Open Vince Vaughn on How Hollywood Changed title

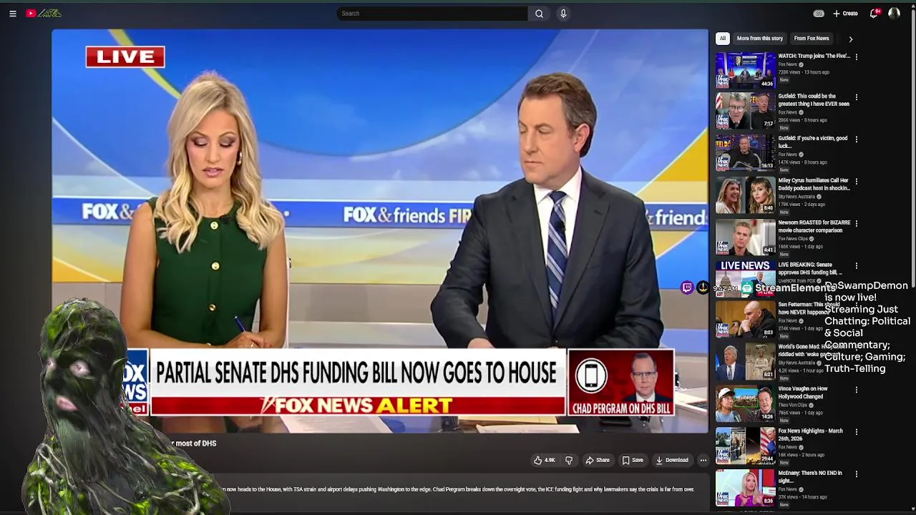click(x=804, y=393)
